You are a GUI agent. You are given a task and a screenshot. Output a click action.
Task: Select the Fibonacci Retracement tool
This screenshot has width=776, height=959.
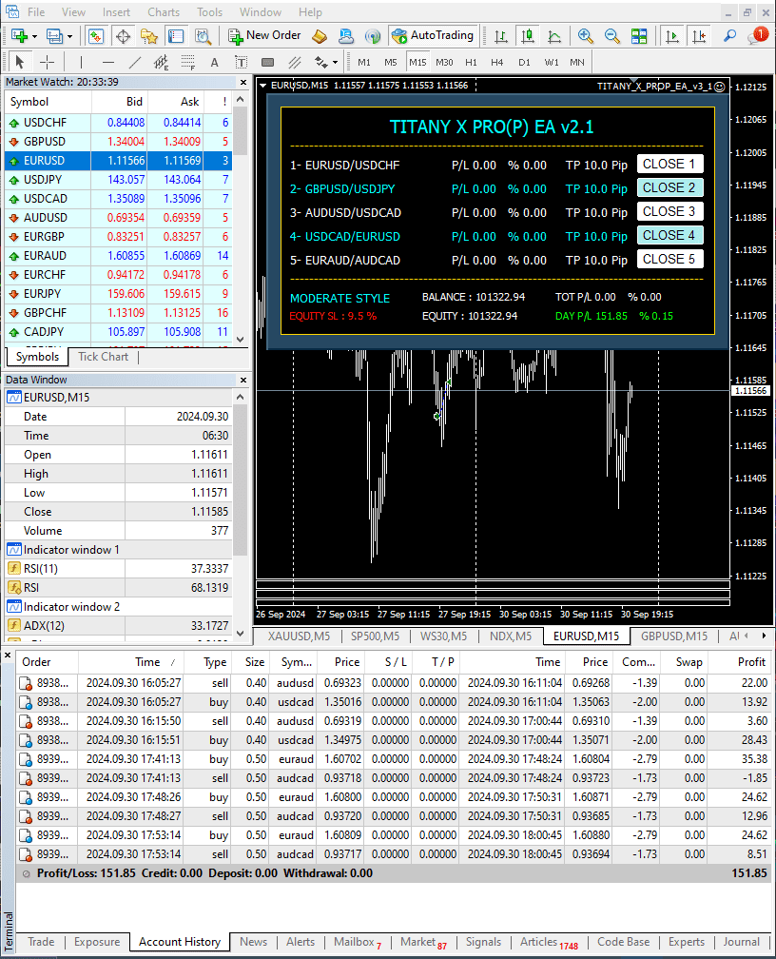tap(187, 62)
